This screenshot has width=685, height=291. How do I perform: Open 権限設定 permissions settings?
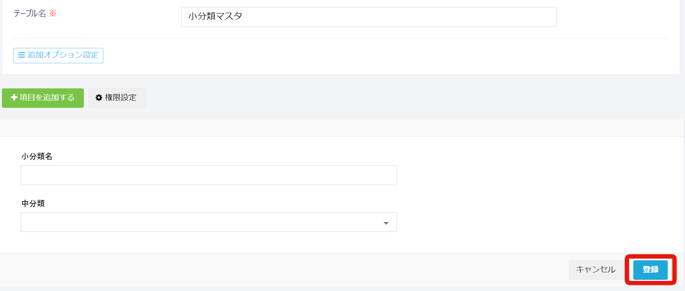pos(117,98)
